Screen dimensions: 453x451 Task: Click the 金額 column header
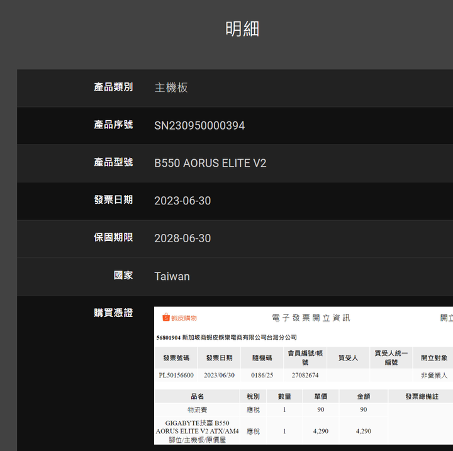(364, 396)
